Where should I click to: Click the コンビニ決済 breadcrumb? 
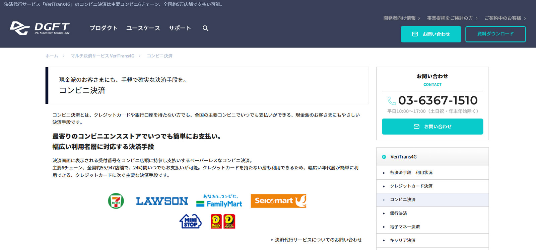point(159,56)
